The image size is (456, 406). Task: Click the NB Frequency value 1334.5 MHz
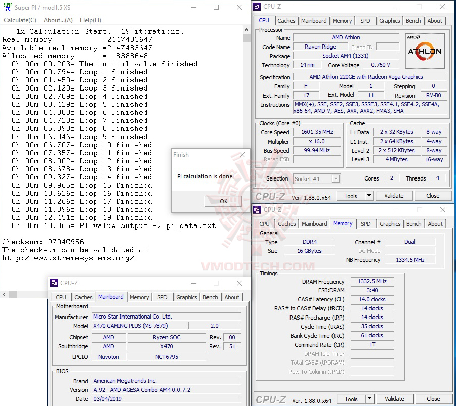(x=410, y=260)
